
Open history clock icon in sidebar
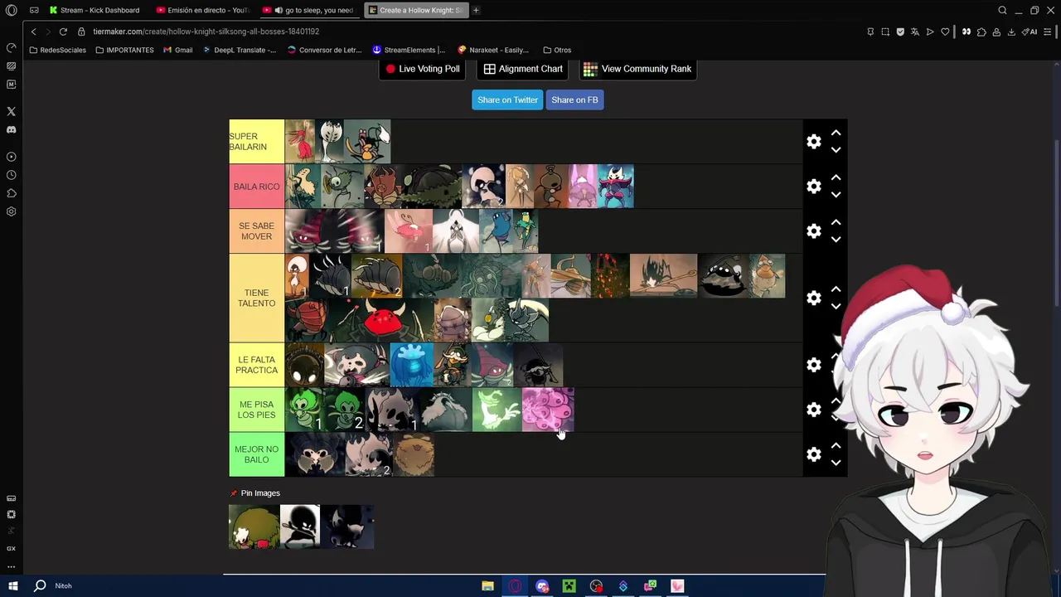pos(11,175)
